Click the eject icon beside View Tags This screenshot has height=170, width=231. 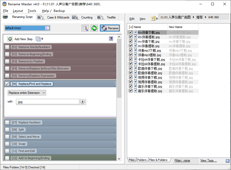[227, 161]
